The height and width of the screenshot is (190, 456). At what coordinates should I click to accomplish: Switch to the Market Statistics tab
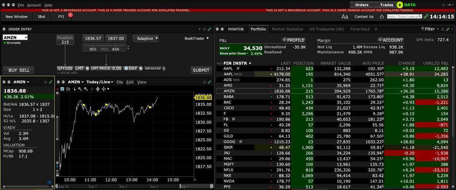click(287, 29)
